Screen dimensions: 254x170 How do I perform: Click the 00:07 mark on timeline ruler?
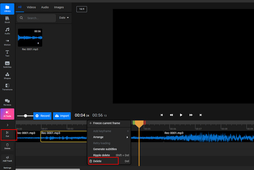tap(198, 129)
